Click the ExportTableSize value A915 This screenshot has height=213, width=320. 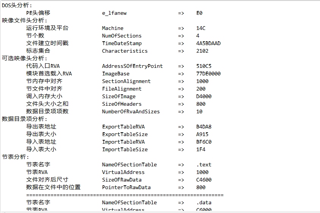[202, 134]
